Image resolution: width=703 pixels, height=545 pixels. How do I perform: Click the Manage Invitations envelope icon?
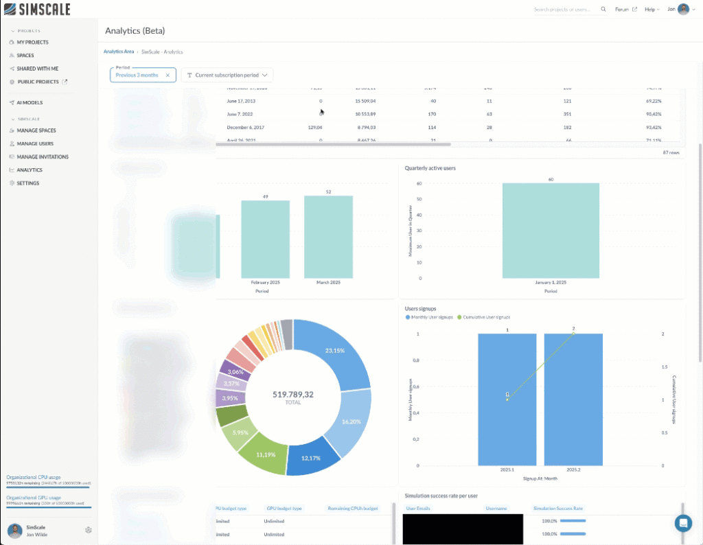pyautogui.click(x=11, y=157)
